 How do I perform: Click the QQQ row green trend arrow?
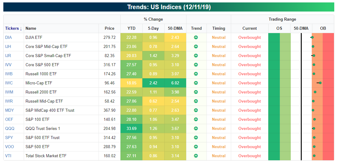click(x=196, y=129)
